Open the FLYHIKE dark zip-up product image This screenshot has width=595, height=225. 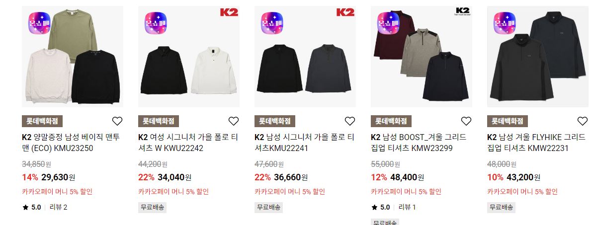(538, 57)
